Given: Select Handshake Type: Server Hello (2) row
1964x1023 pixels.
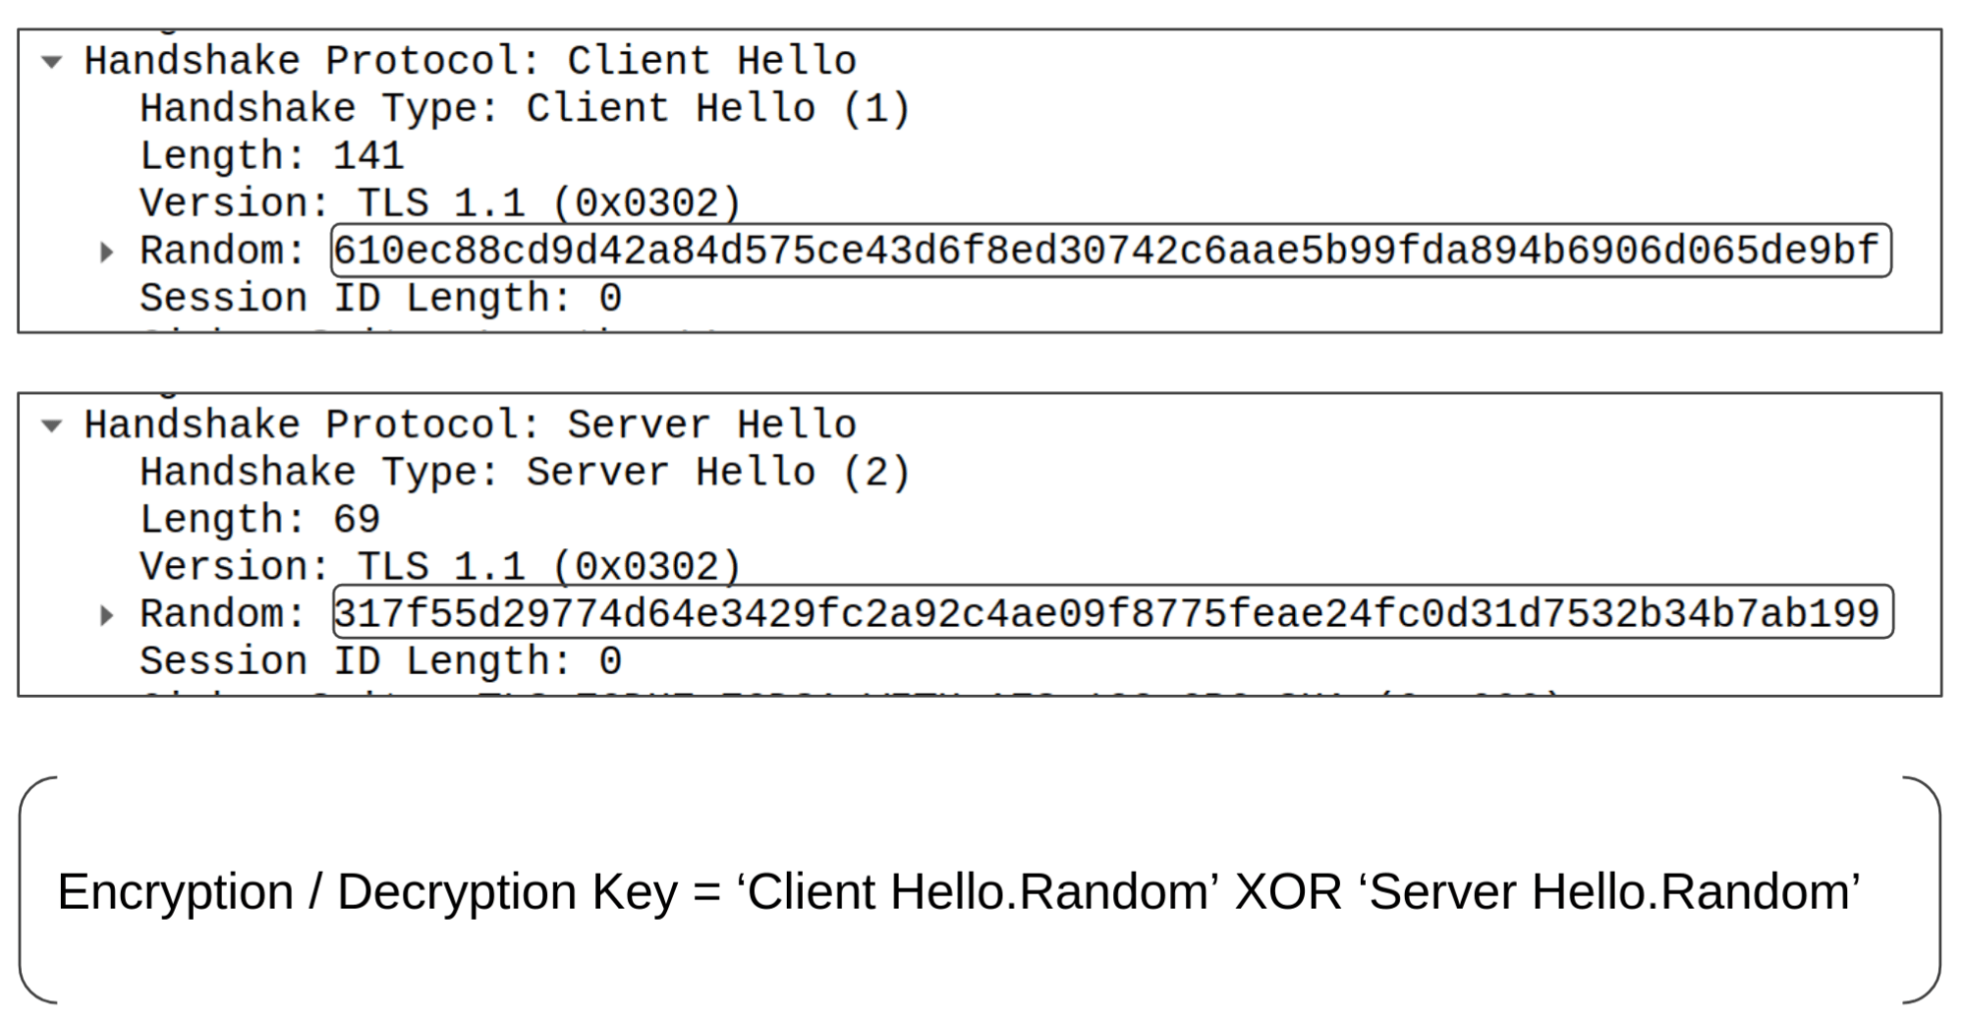Looking at the screenshot, I should pyautogui.click(x=526, y=472).
